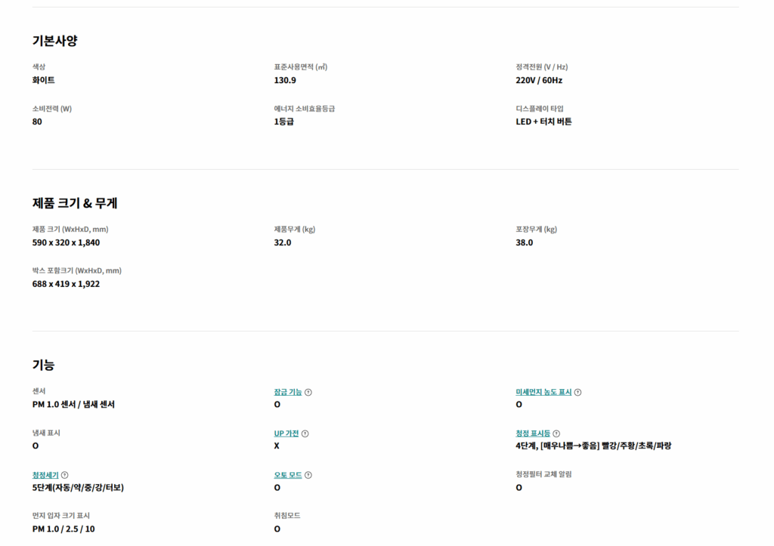Click the 청정 표시등 link
774x546 pixels.
(533, 433)
